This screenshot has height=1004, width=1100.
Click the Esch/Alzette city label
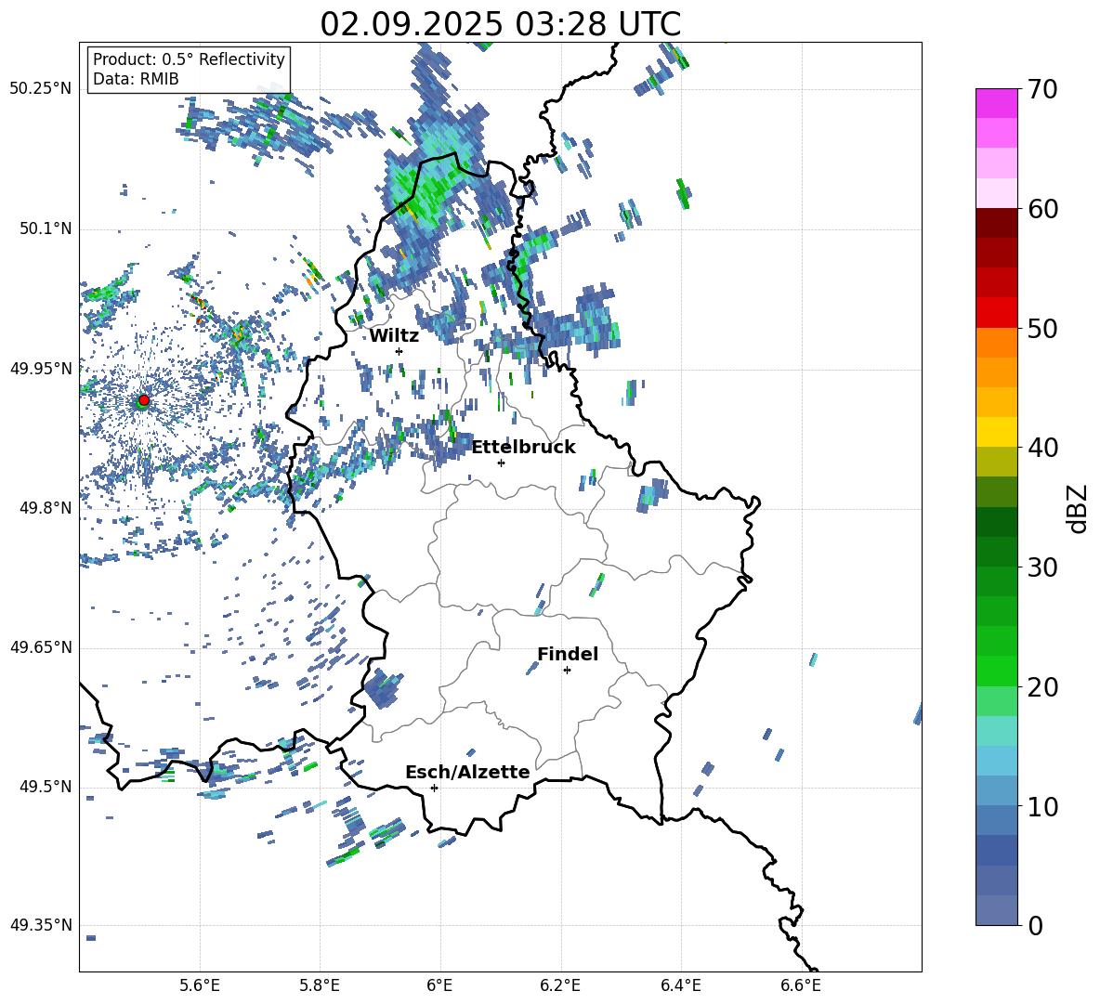(467, 772)
